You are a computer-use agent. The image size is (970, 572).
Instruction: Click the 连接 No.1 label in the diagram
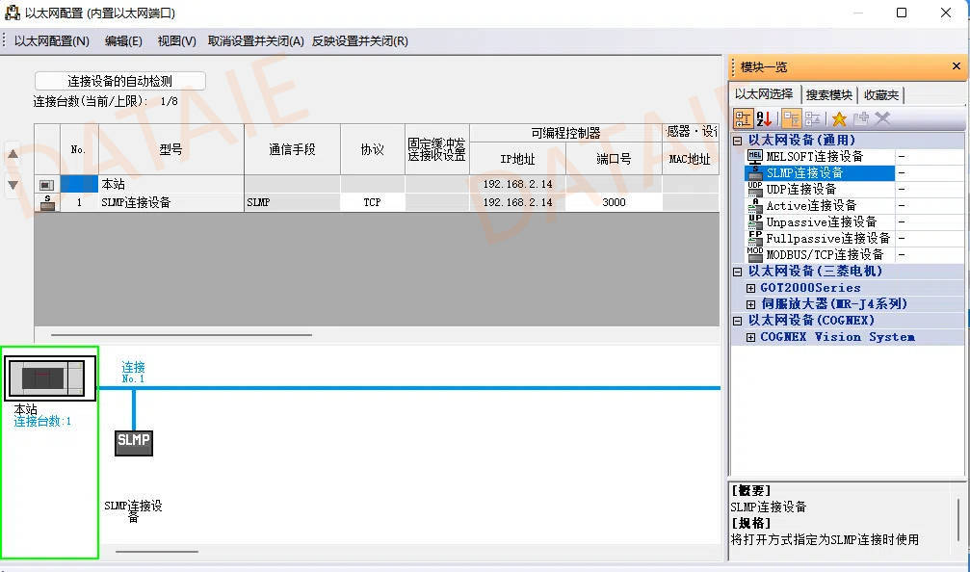pos(133,373)
